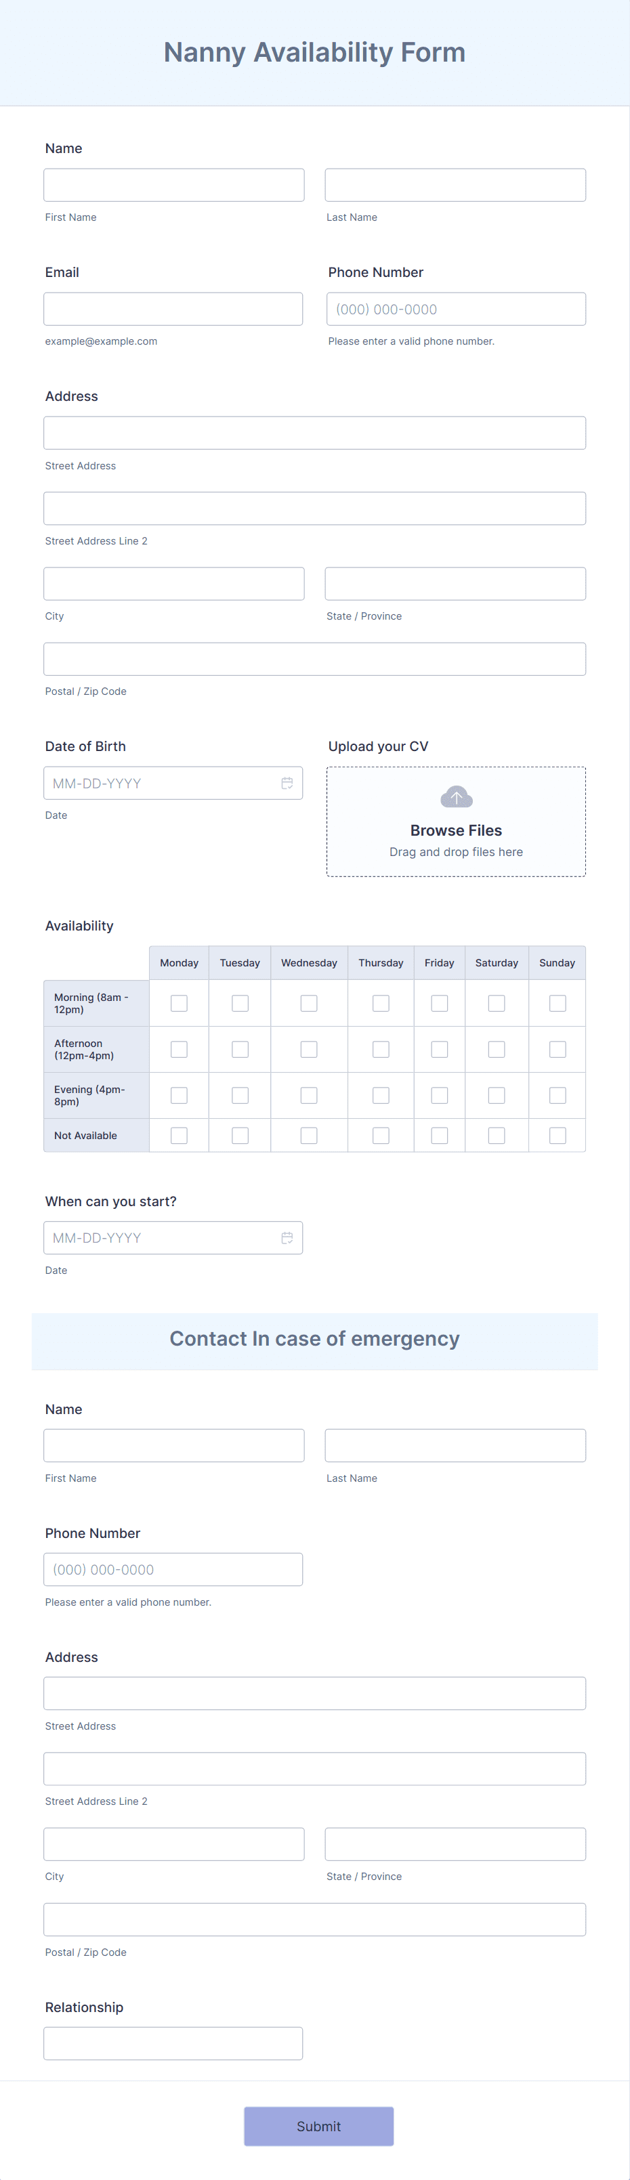Viewport: 630px width, 2180px height.
Task: Check Afternoon availability for Sunday
Action: point(557,1050)
